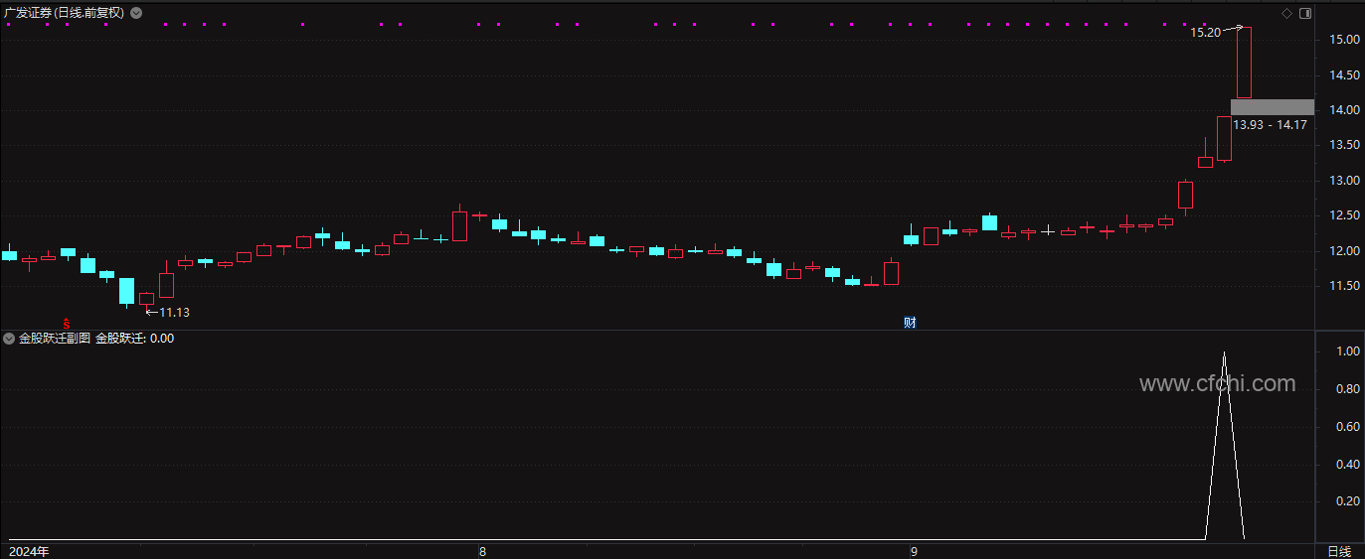
Task: Click the 13.50 price axis label
Action: click(x=1344, y=145)
